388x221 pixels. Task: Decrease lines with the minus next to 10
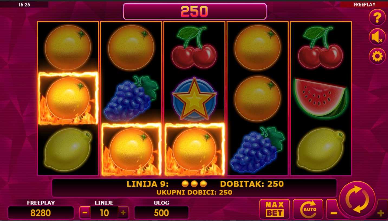85,213
